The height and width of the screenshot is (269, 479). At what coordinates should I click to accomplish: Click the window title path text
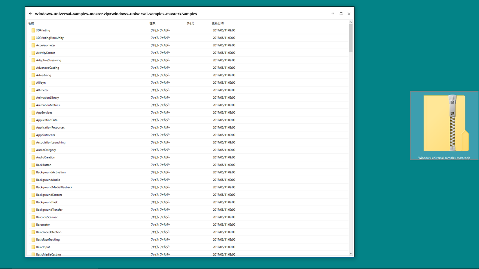(116, 14)
